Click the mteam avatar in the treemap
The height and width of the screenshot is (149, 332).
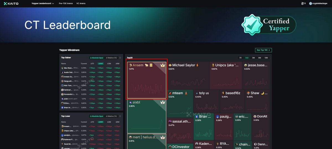170,93
